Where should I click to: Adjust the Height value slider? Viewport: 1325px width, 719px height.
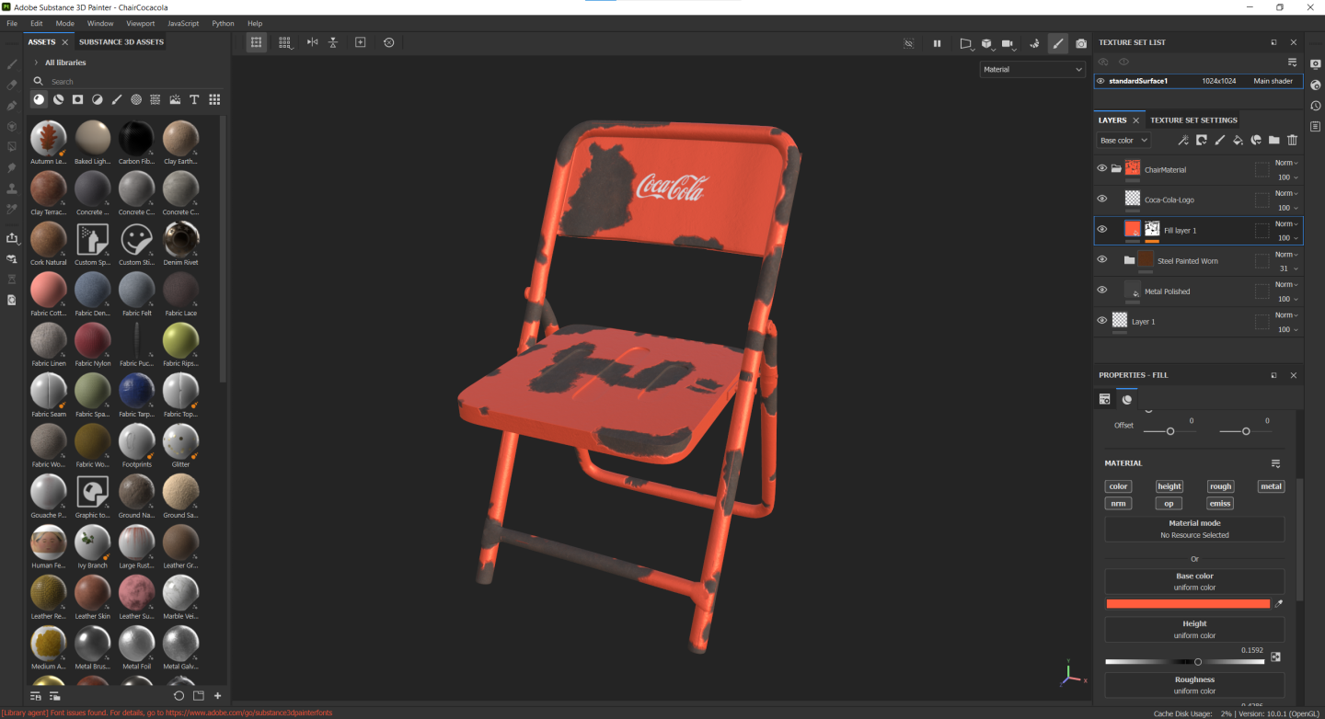[x=1187, y=661]
